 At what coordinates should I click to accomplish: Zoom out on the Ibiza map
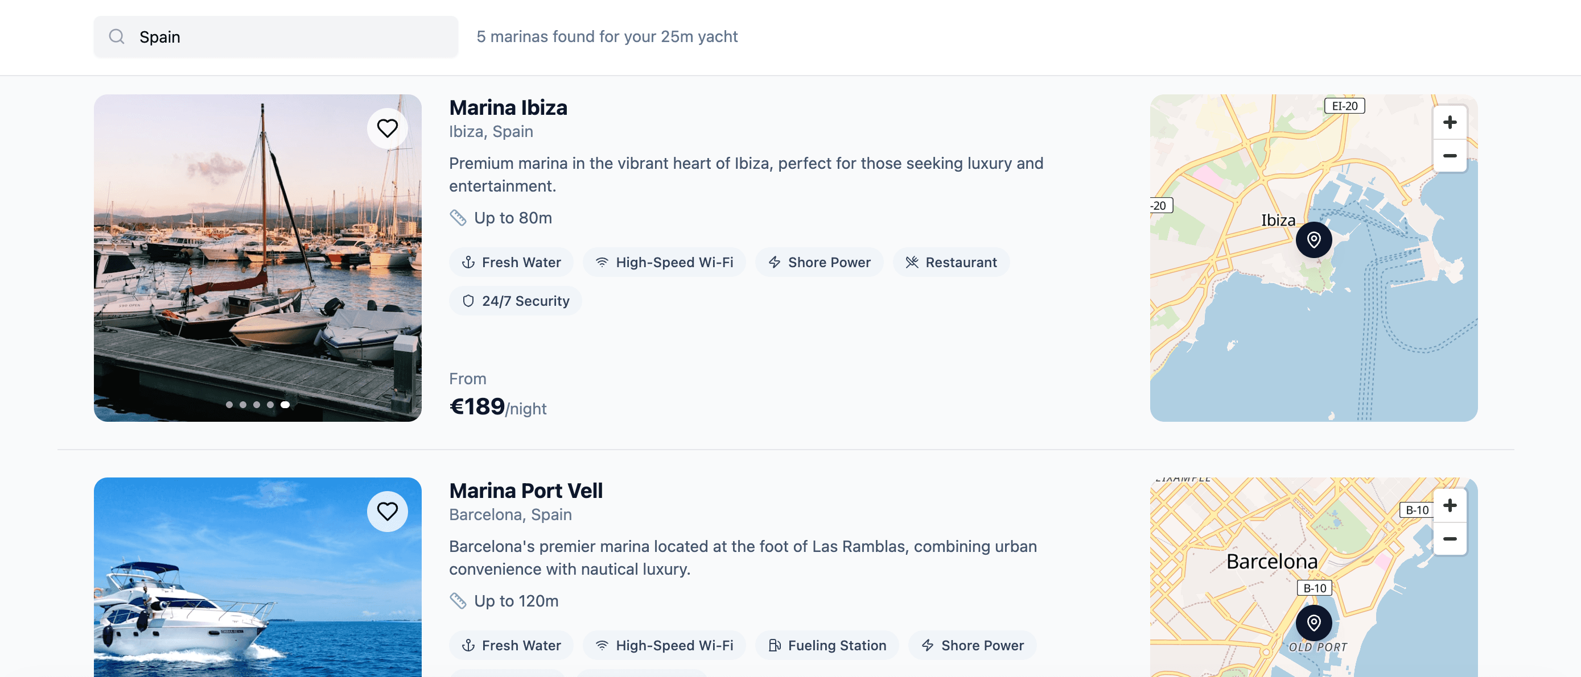point(1450,156)
